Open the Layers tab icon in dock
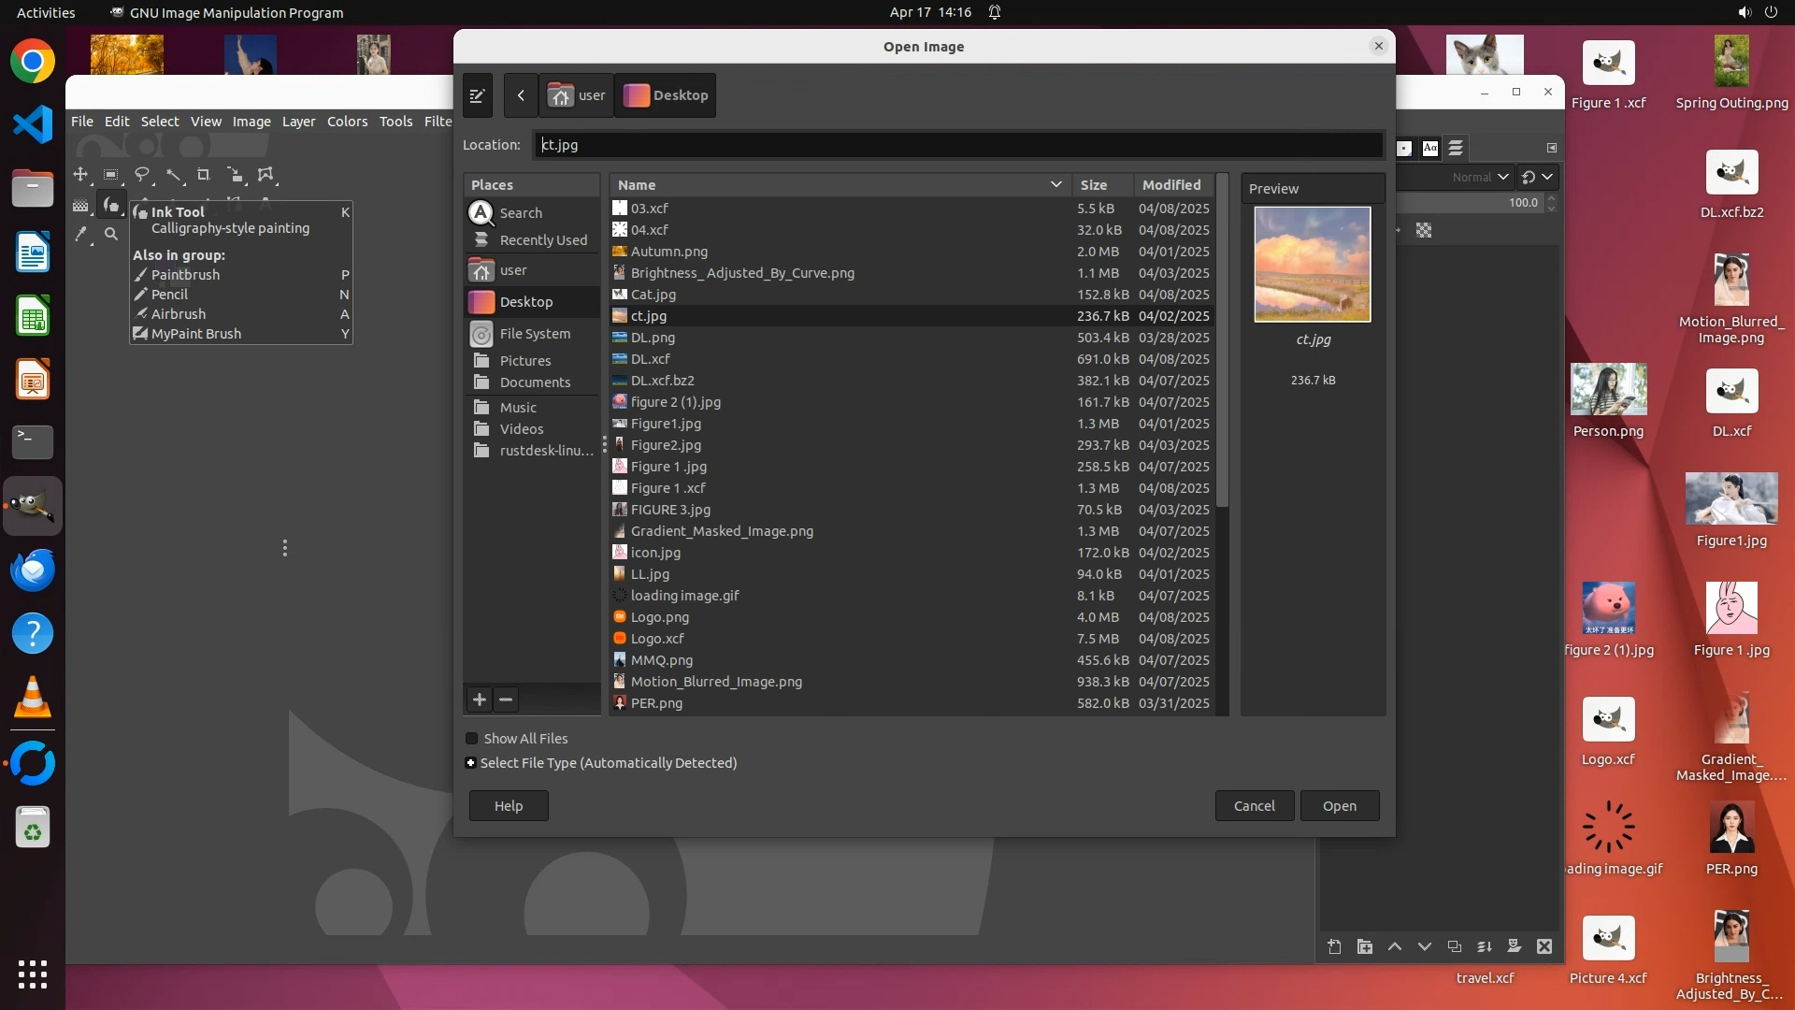The height and width of the screenshot is (1010, 1795). [x=1456, y=148]
